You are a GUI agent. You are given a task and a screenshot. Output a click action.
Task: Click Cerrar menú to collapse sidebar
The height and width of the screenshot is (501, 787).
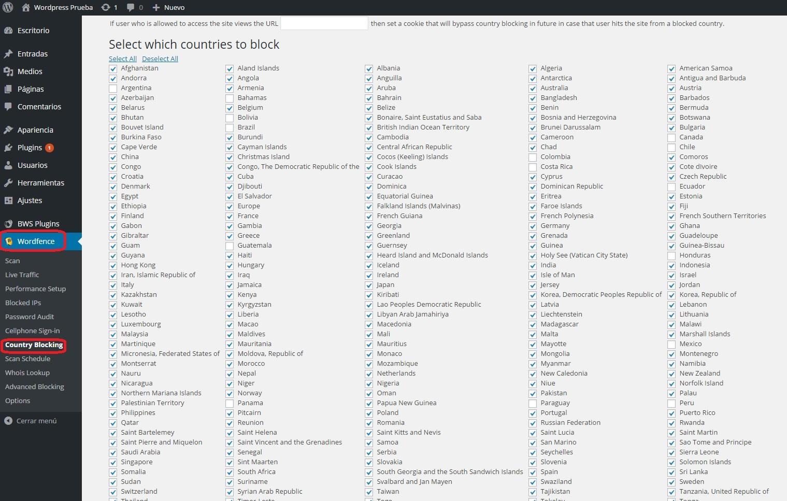click(x=37, y=421)
